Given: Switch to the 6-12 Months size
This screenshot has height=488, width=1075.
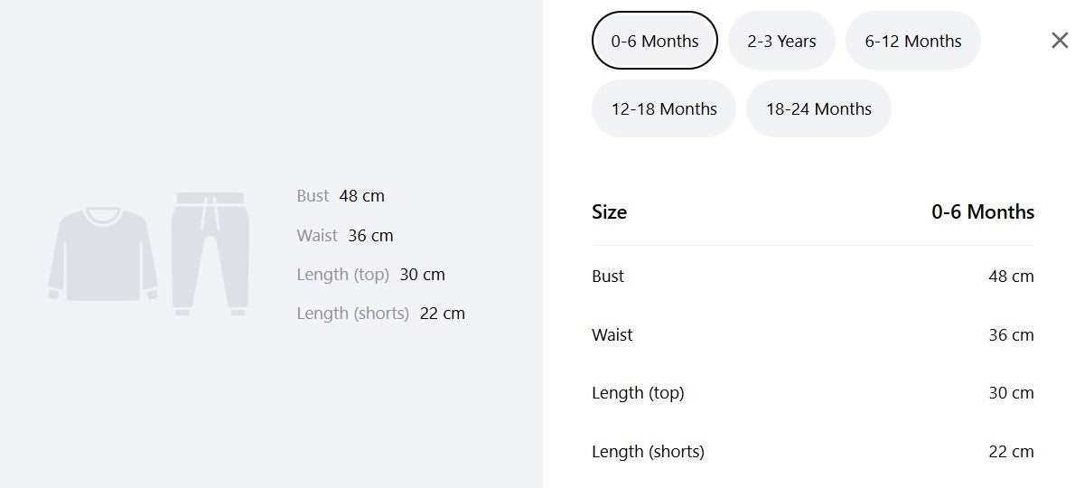Looking at the screenshot, I should point(913,41).
